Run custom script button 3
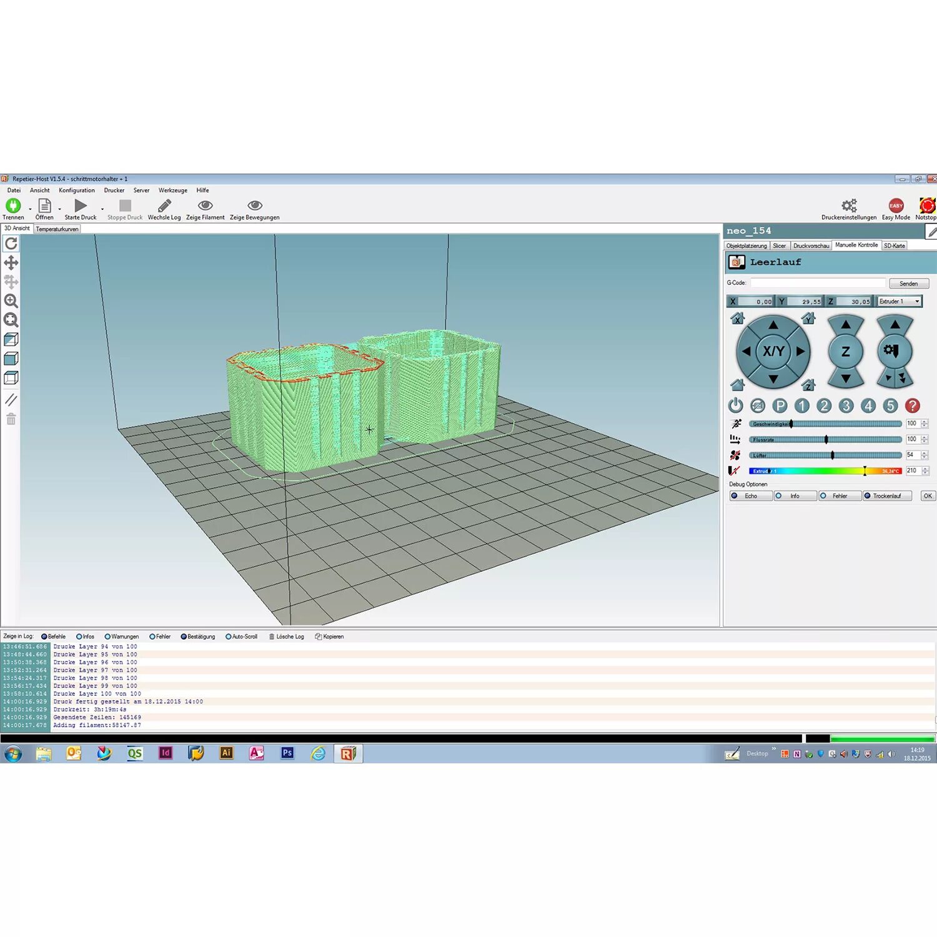Viewport: 937px width, 937px height. 846,406
